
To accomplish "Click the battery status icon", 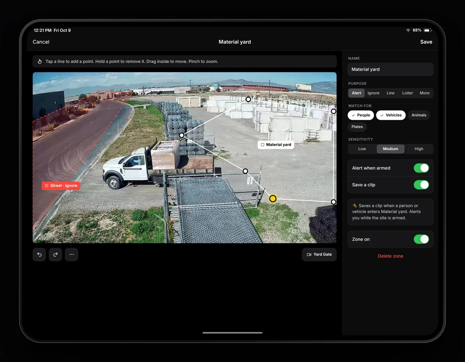I will (428, 30).
